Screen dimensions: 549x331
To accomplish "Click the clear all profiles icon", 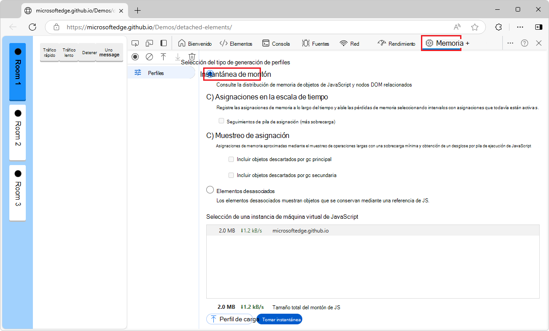I will 149,57.
